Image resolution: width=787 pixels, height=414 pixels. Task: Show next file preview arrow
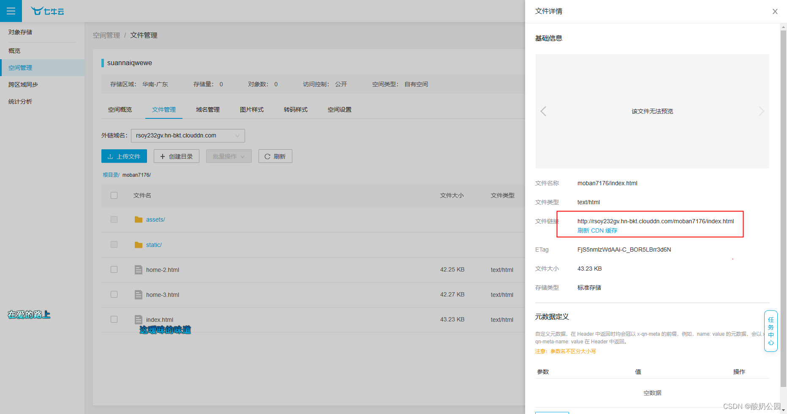(761, 111)
